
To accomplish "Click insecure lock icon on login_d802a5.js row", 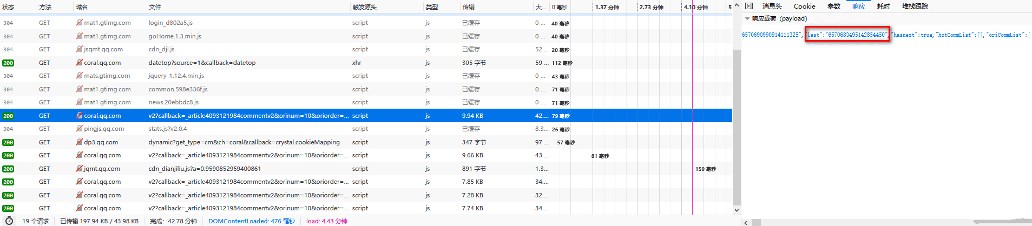I will tap(80, 23).
